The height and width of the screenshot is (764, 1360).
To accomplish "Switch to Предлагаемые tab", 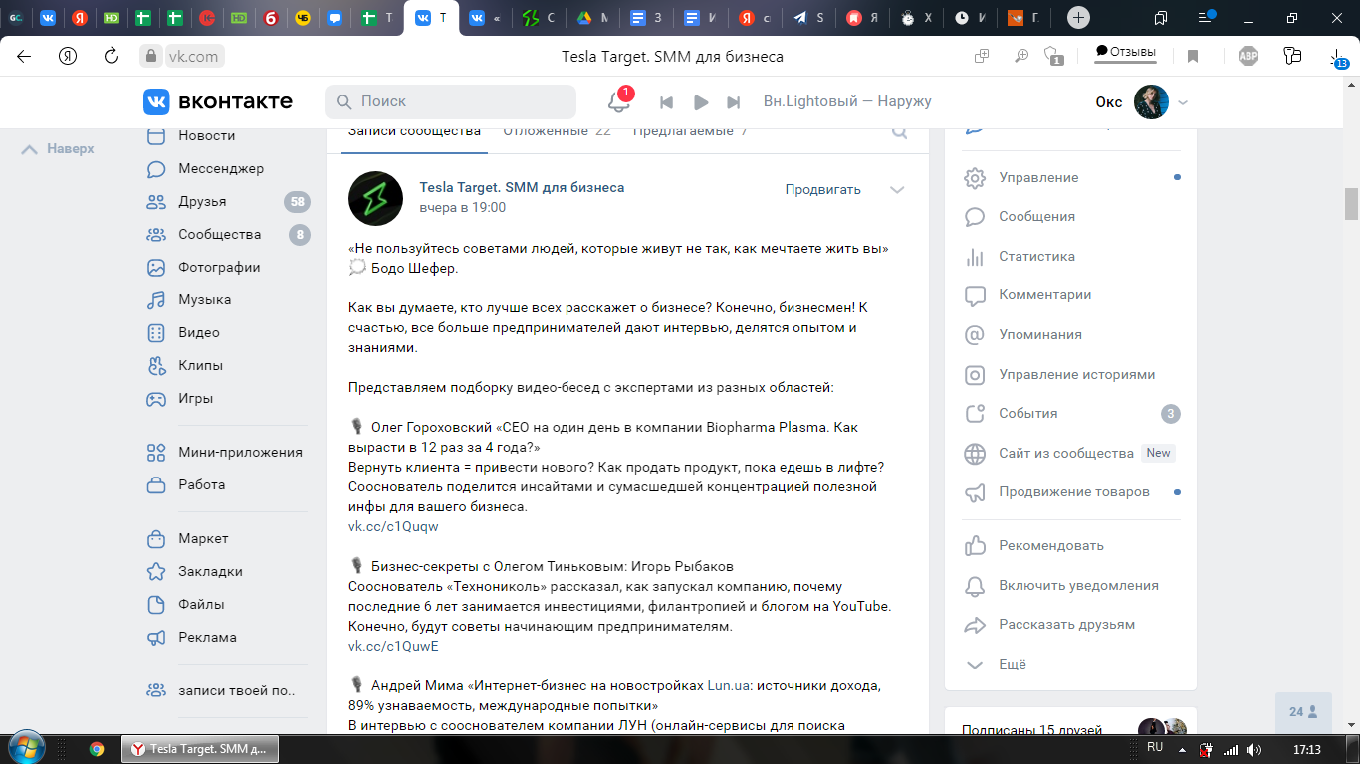I will 690,130.
